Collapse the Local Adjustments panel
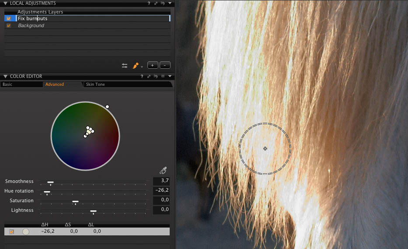408x249 pixels. 5,3
